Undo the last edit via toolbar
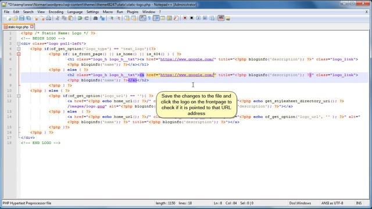The height and width of the screenshot is (209, 372). [x=80, y=18]
